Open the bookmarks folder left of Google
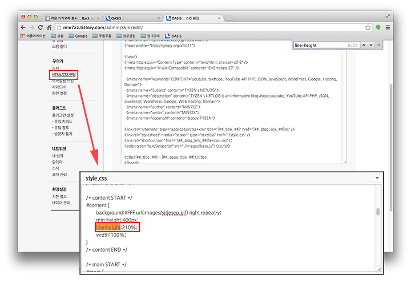The height and width of the screenshot is (287, 411). click(57, 36)
